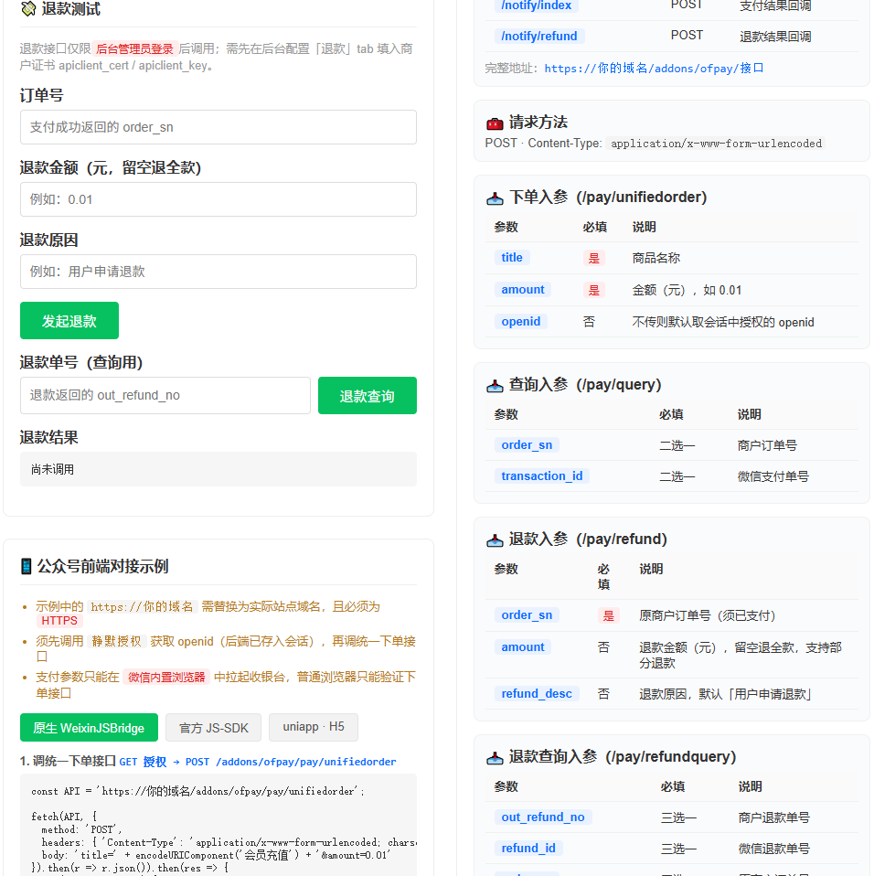Image resolution: width=874 pixels, height=876 pixels.
Task: Click the title parameter tag
Action: 512,258
